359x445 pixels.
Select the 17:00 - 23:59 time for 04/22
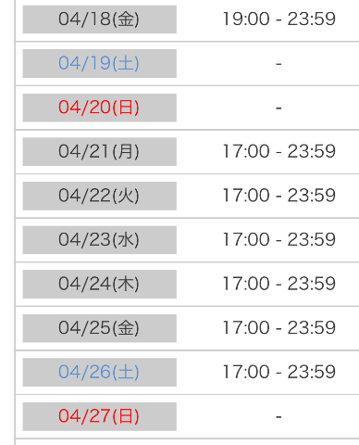tap(279, 196)
